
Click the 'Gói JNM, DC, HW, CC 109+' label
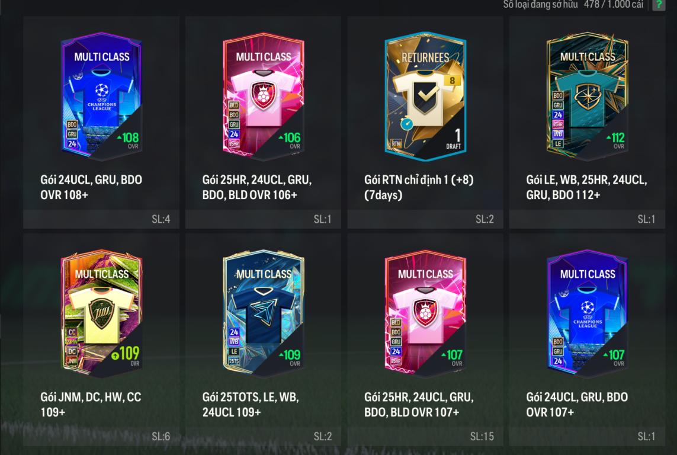coord(91,405)
